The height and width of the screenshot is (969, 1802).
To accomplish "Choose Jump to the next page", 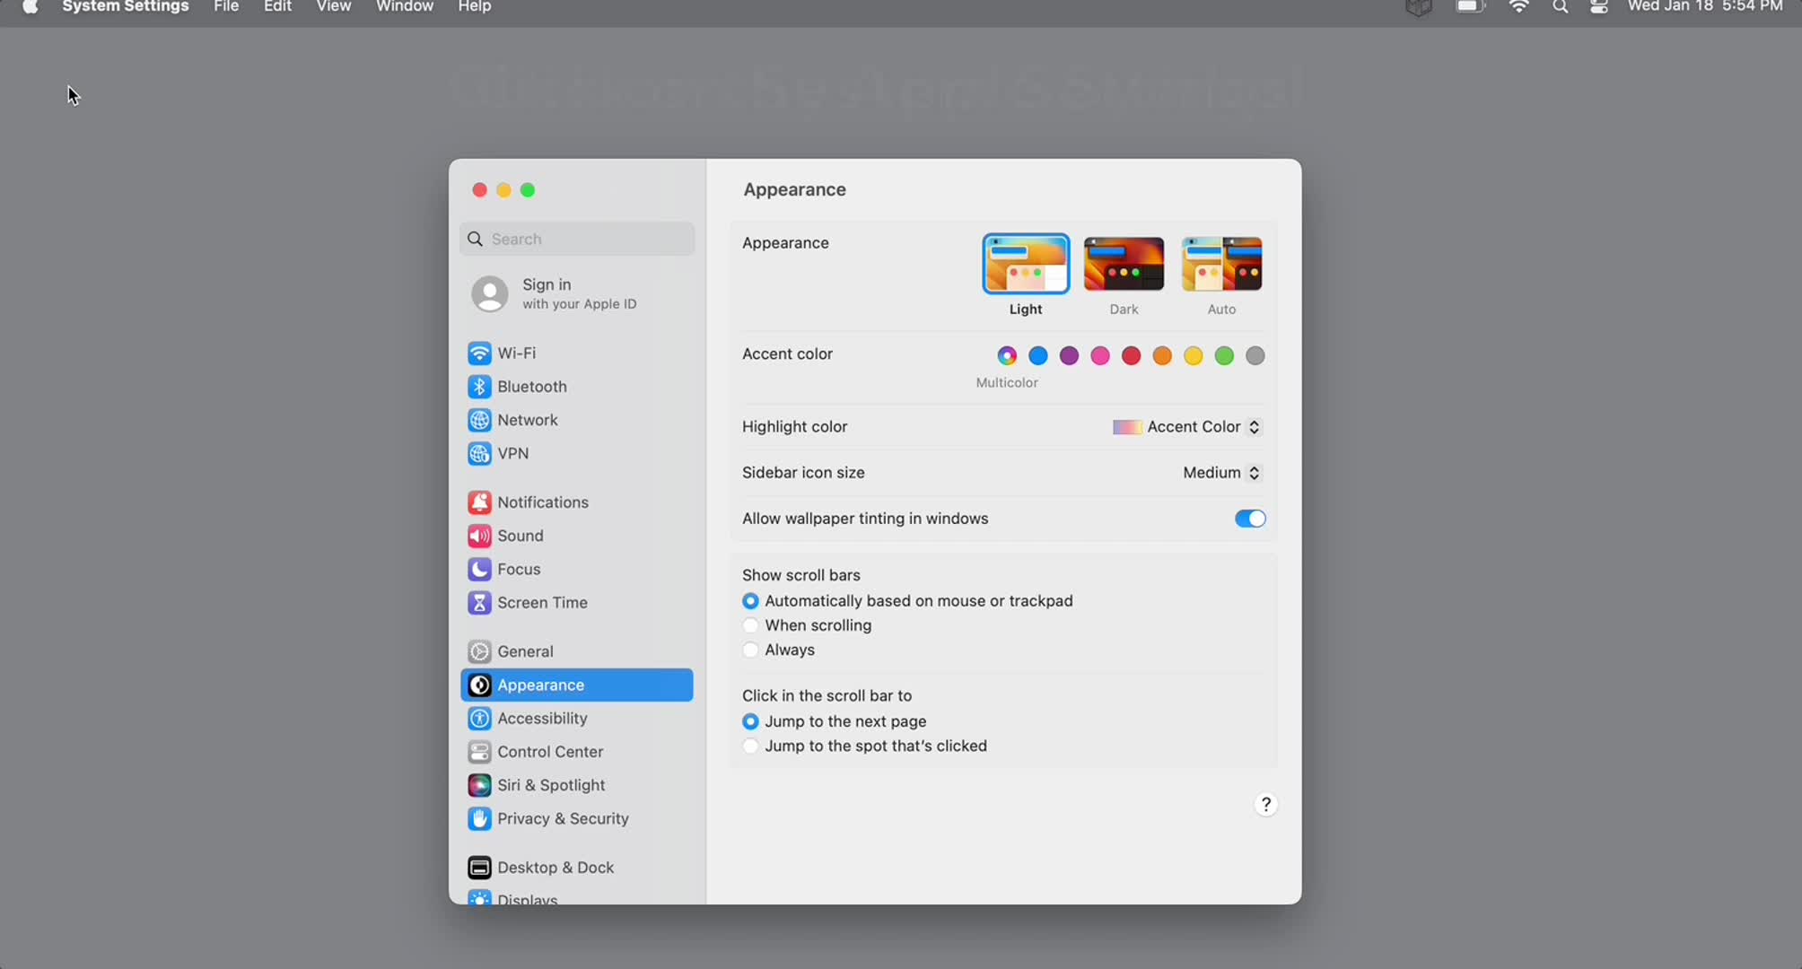I will click(750, 721).
